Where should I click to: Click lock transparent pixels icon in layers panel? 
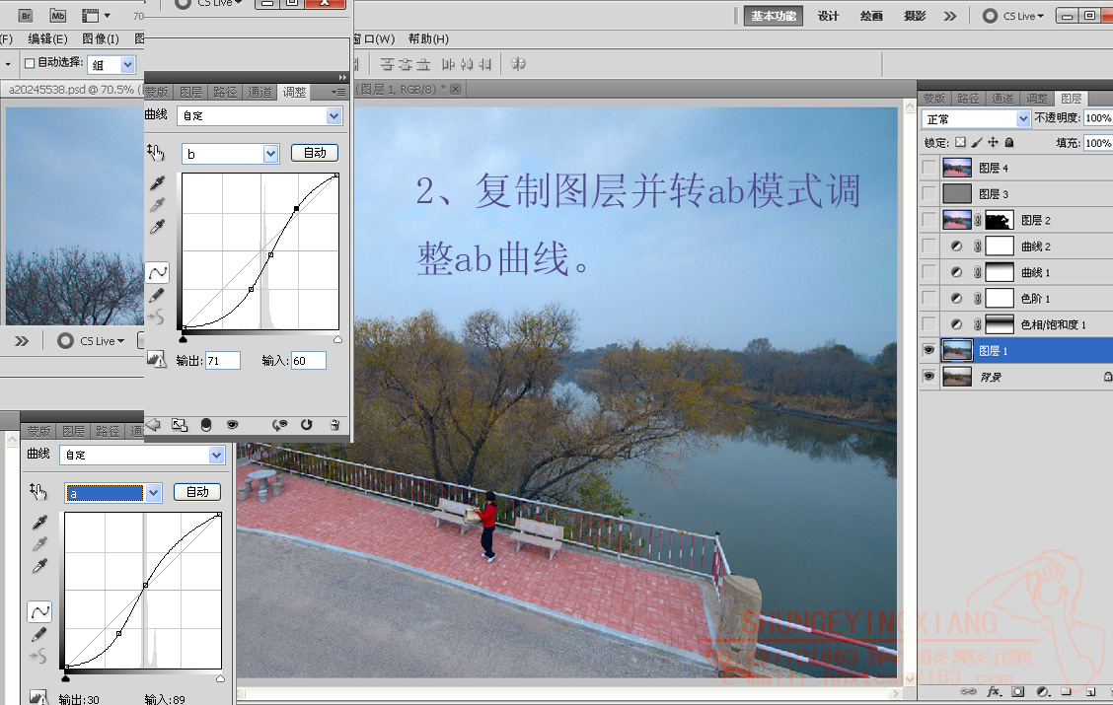pos(960,143)
